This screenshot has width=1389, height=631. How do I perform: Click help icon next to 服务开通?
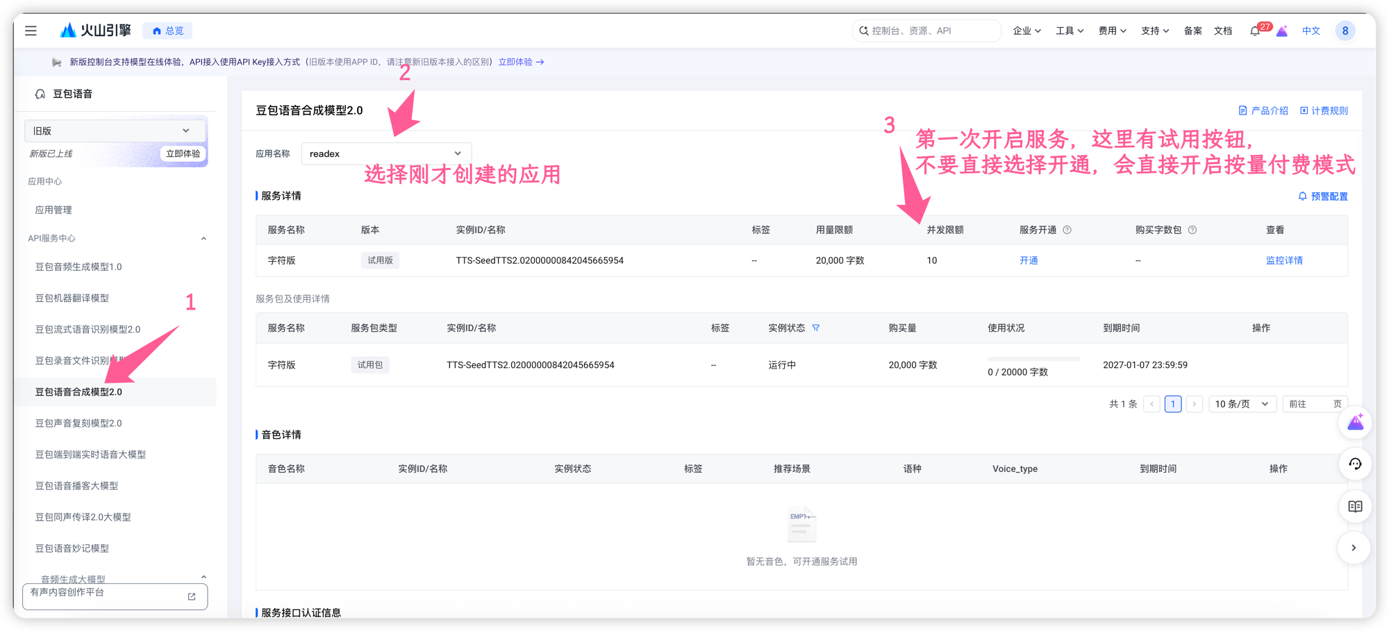click(1067, 230)
